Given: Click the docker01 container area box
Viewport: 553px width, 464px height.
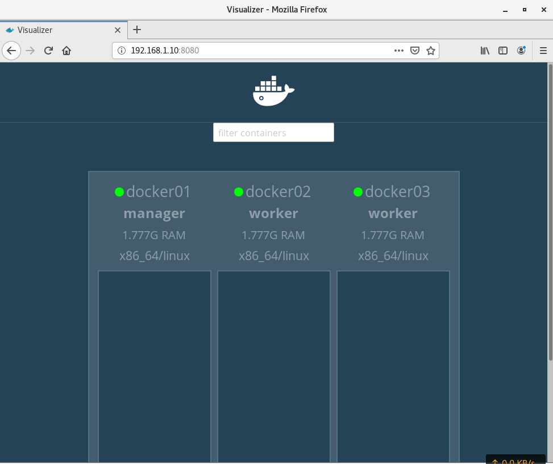Looking at the screenshot, I should 155,366.
